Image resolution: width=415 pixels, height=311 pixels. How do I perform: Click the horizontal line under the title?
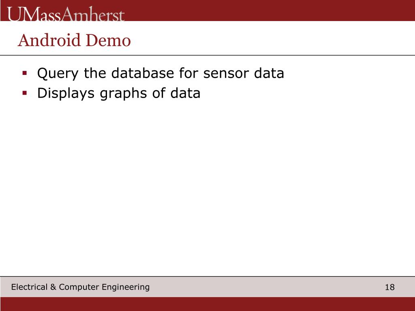[x=207, y=55]
